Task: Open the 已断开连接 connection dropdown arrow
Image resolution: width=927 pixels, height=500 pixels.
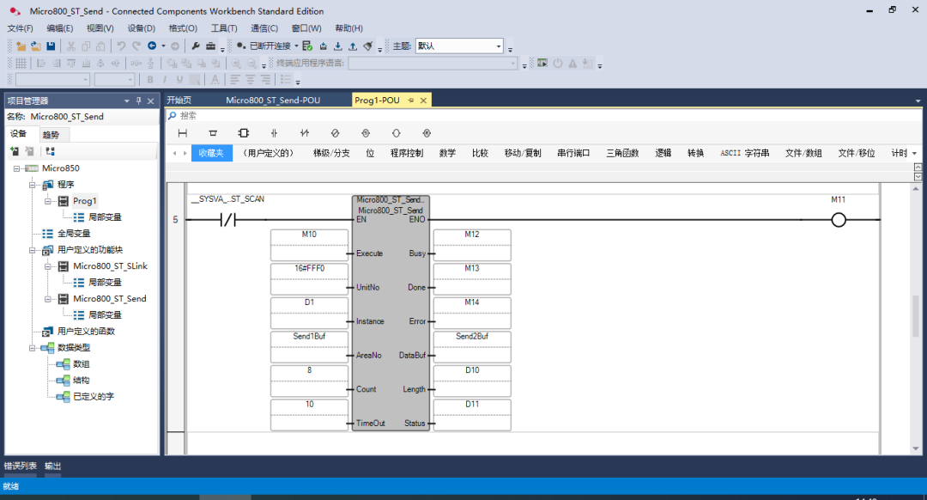Action: click(296, 46)
